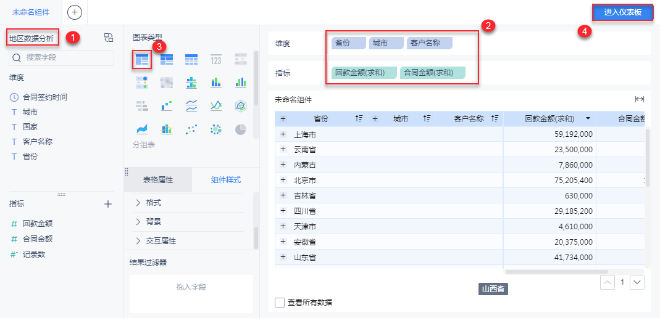Screen dimensions: 660x318
Task: Switch to the 组件样式 tab
Action: [x=225, y=180]
